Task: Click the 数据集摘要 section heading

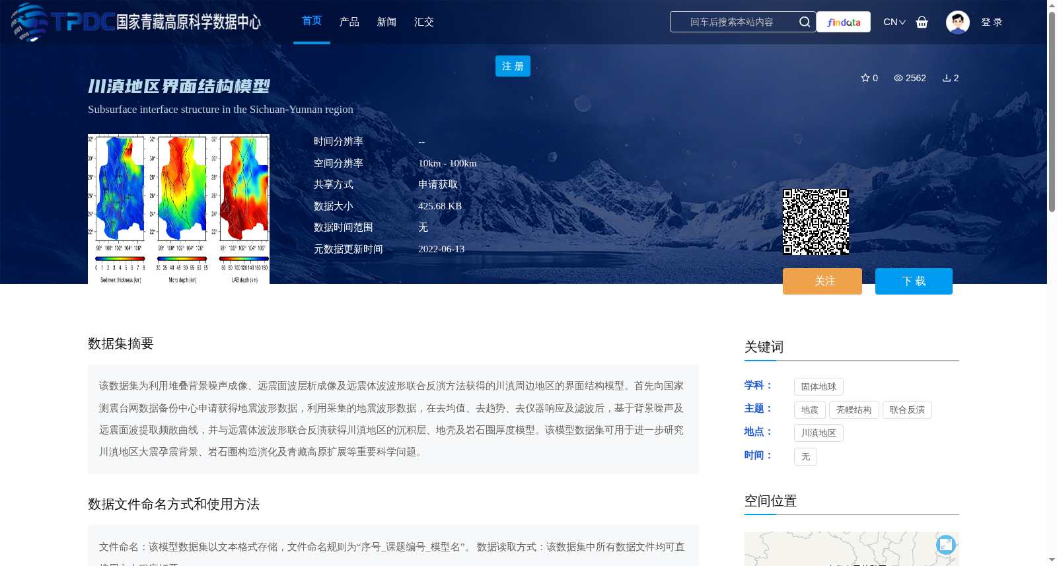Action: click(x=121, y=343)
